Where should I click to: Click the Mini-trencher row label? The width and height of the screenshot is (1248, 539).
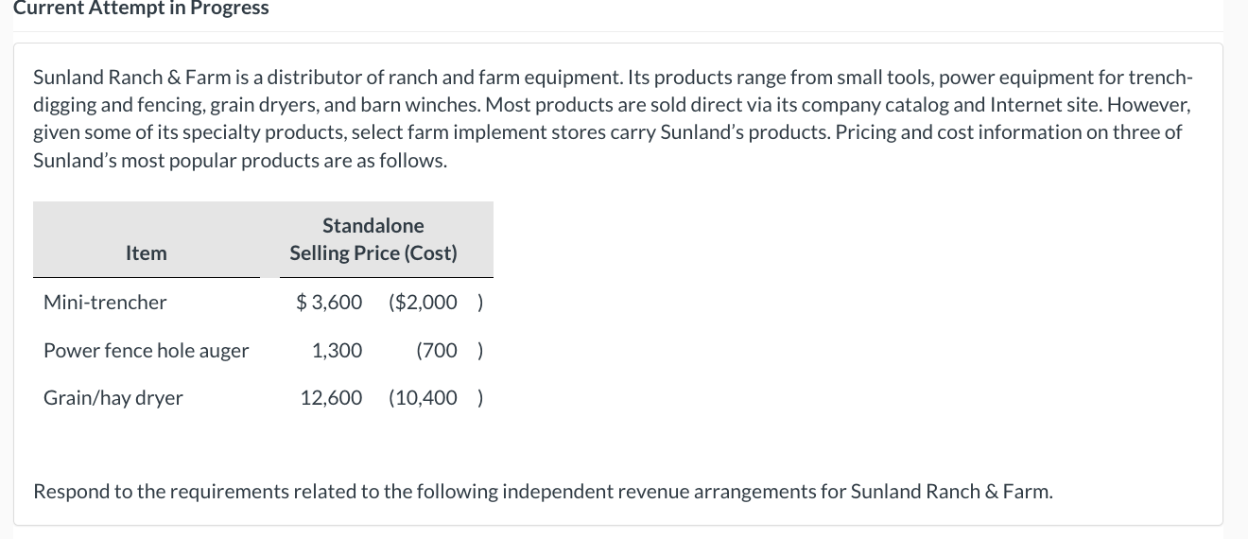point(105,303)
